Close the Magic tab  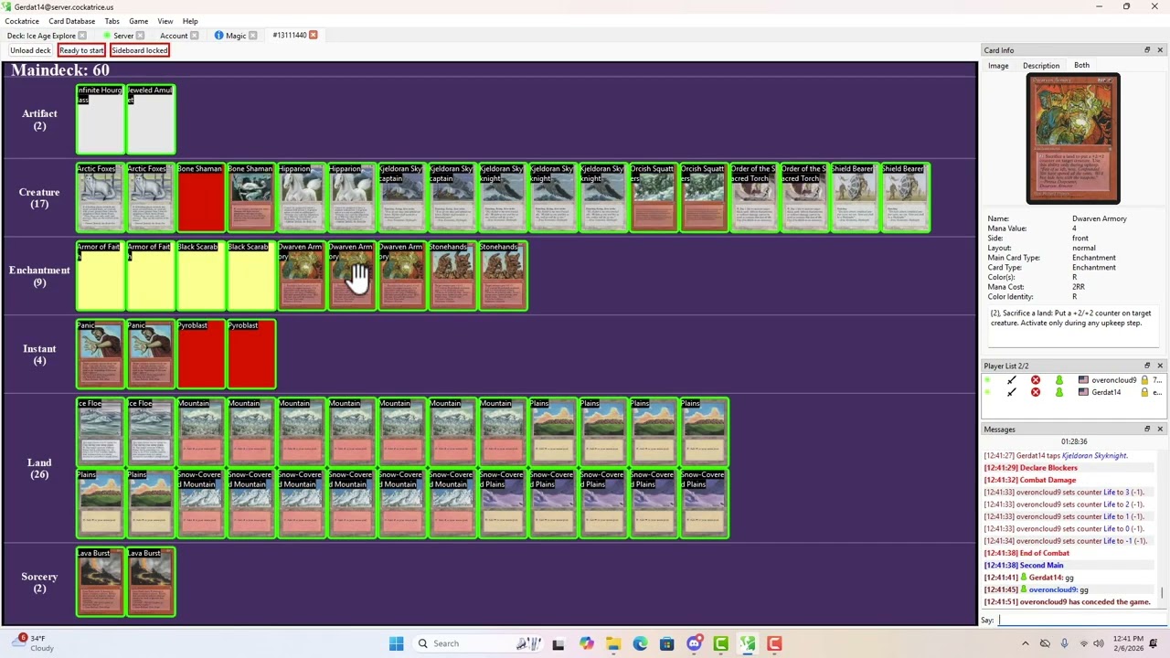click(252, 36)
